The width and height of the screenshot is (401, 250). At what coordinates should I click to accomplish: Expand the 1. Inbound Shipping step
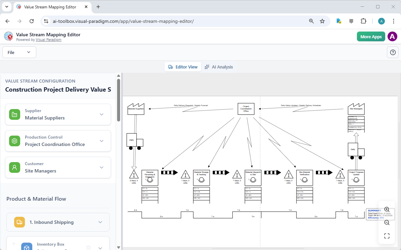(100, 222)
